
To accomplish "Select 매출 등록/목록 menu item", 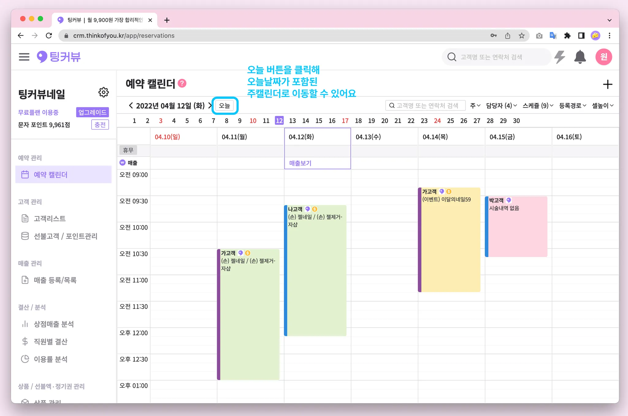I will (55, 280).
